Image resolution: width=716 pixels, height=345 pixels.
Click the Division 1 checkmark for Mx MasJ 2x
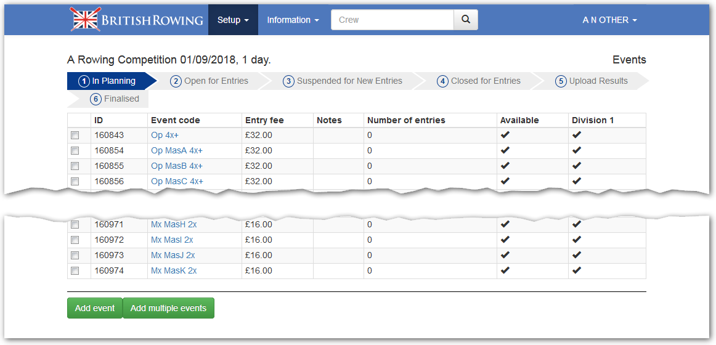click(577, 255)
